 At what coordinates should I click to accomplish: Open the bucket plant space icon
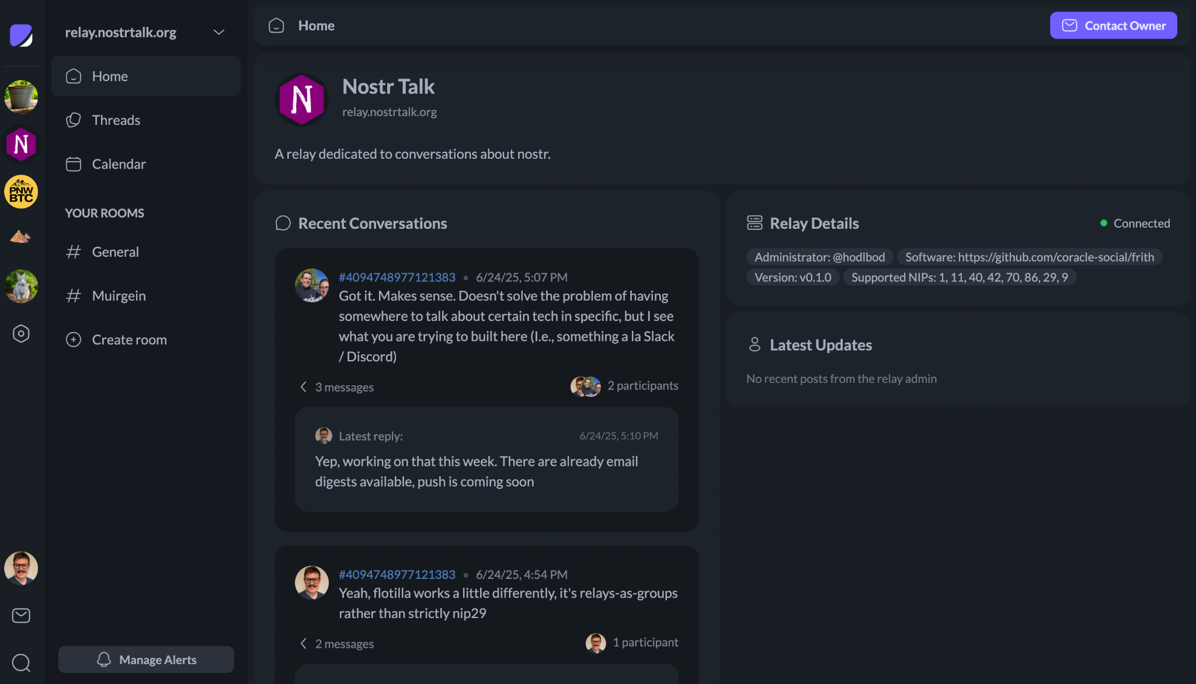pyautogui.click(x=21, y=97)
